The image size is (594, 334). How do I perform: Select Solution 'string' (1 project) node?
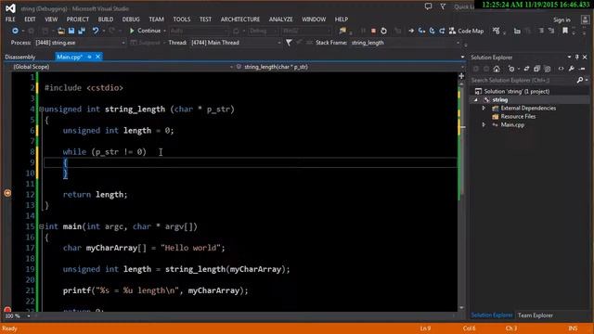tap(512, 91)
